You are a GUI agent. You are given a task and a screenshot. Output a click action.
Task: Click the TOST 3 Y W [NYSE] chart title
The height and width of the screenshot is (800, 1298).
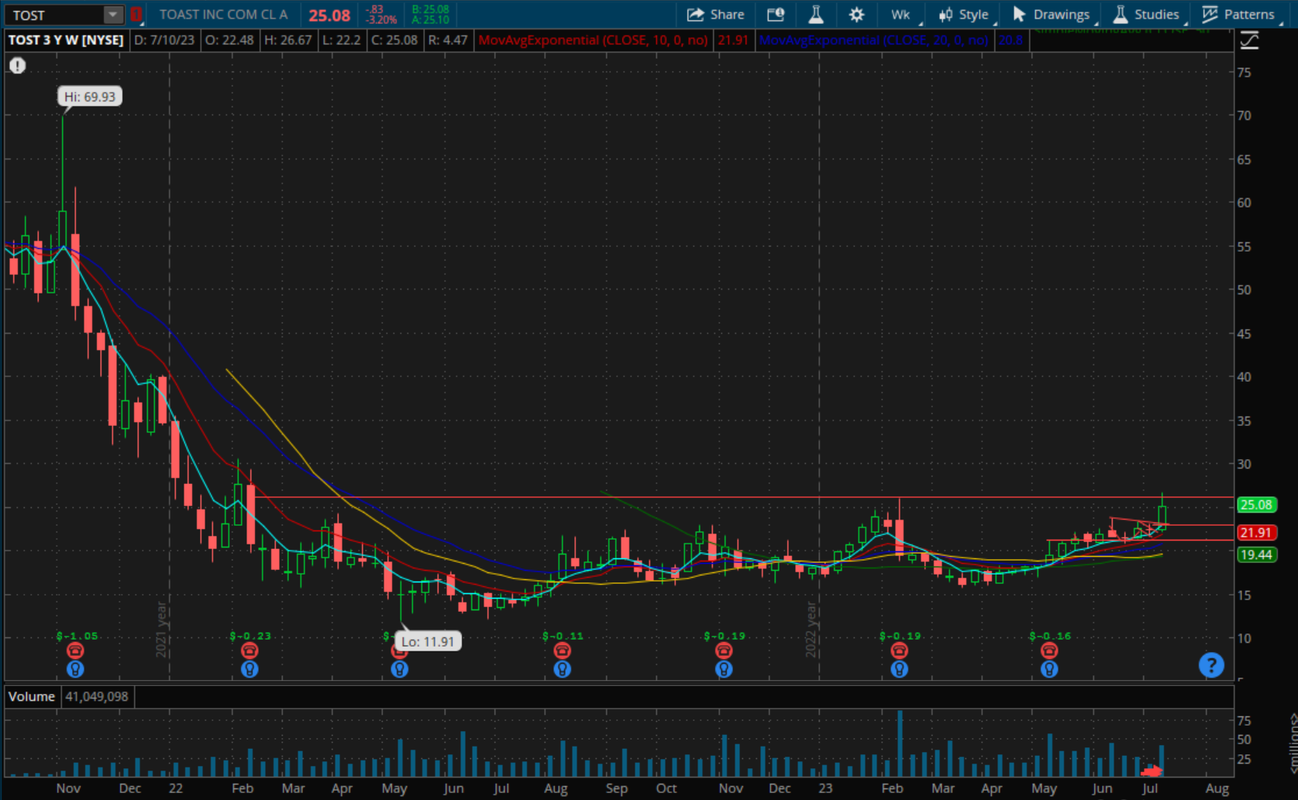point(66,40)
